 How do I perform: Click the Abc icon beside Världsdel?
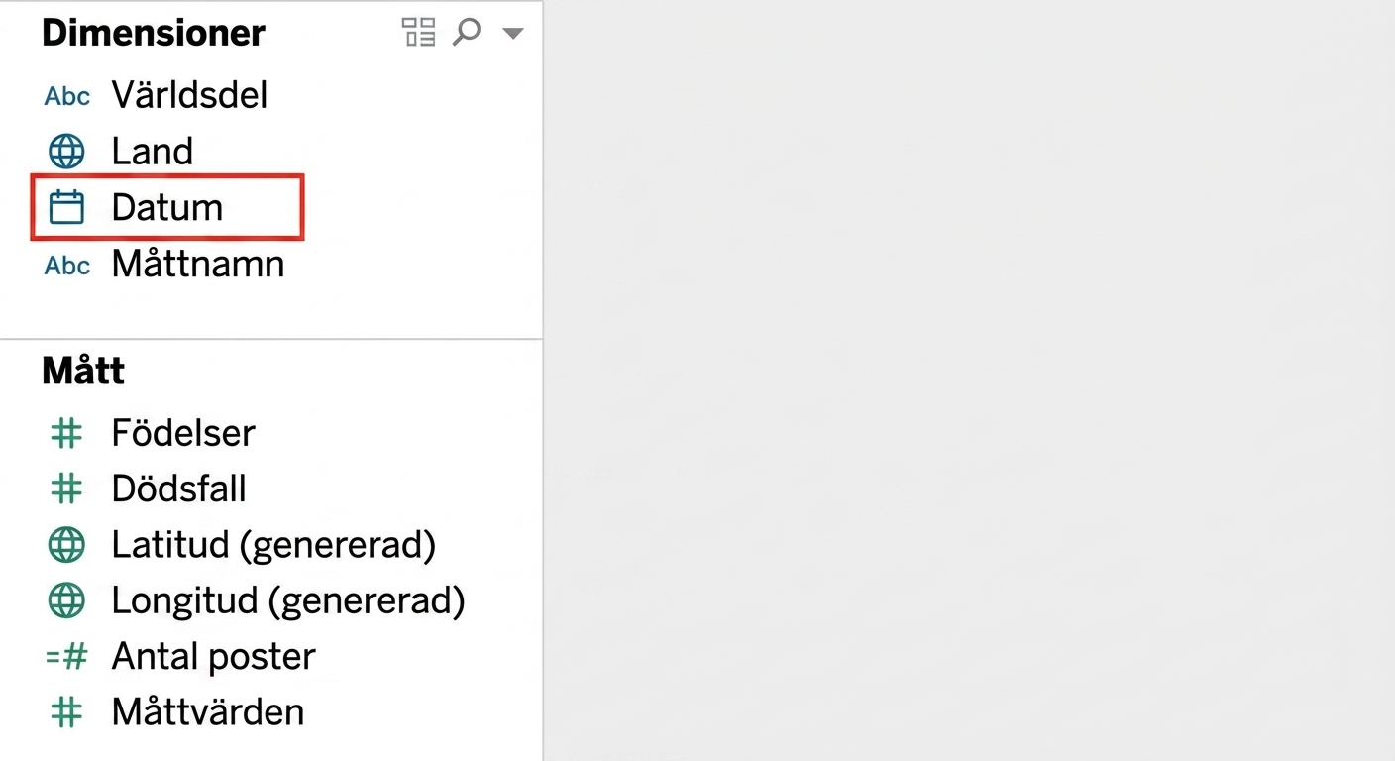click(x=67, y=96)
